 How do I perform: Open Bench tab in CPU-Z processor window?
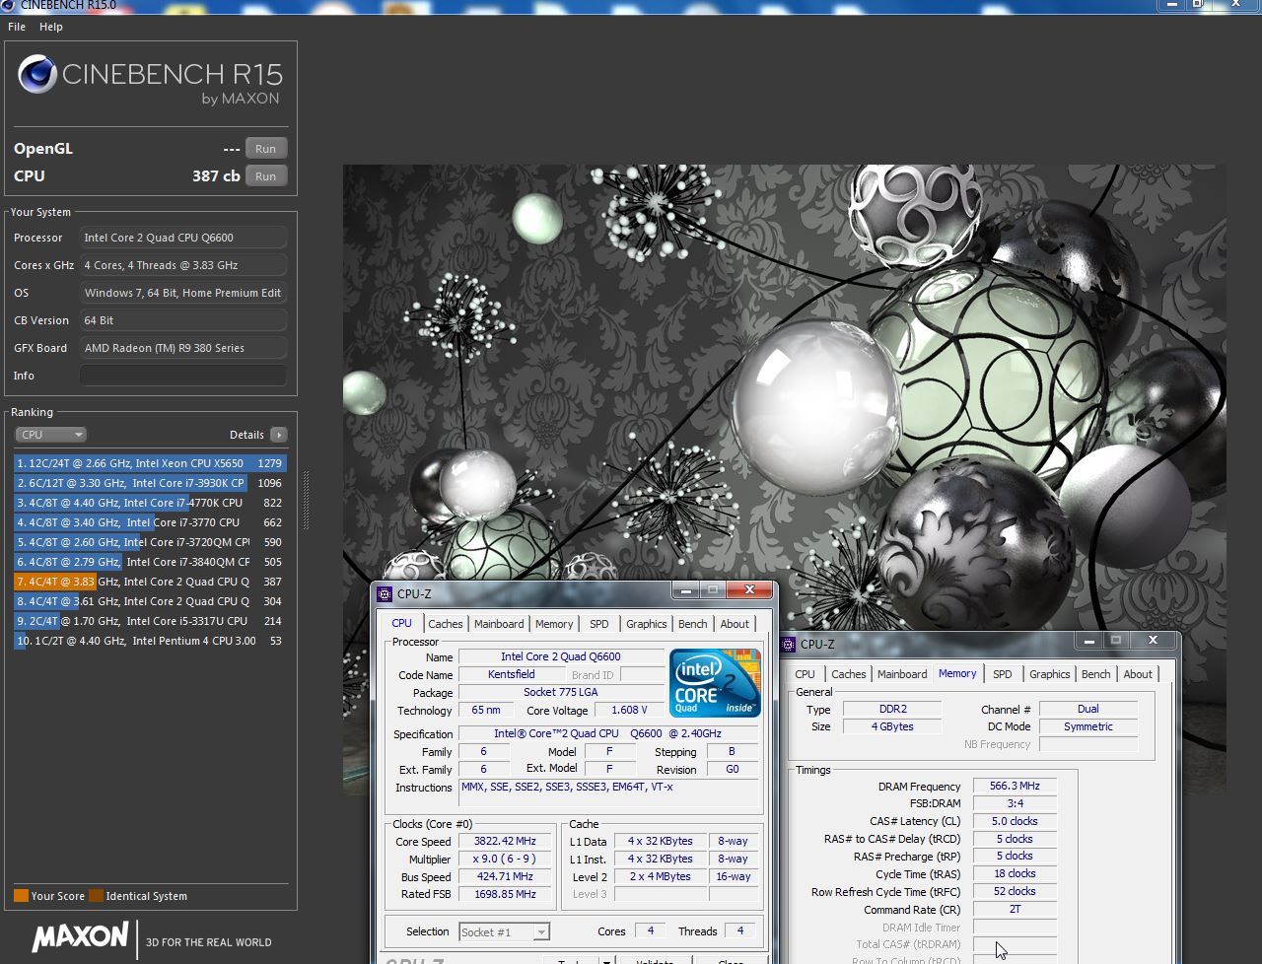tap(693, 624)
